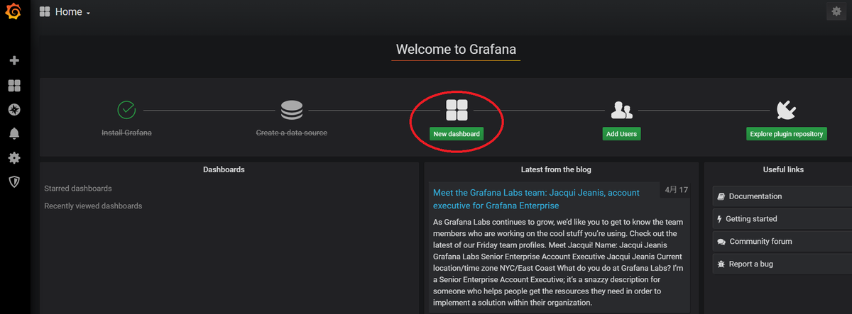Viewport: 852px width, 314px height.
Task: Open Server Admin shield icon in sidebar
Action: [x=14, y=181]
